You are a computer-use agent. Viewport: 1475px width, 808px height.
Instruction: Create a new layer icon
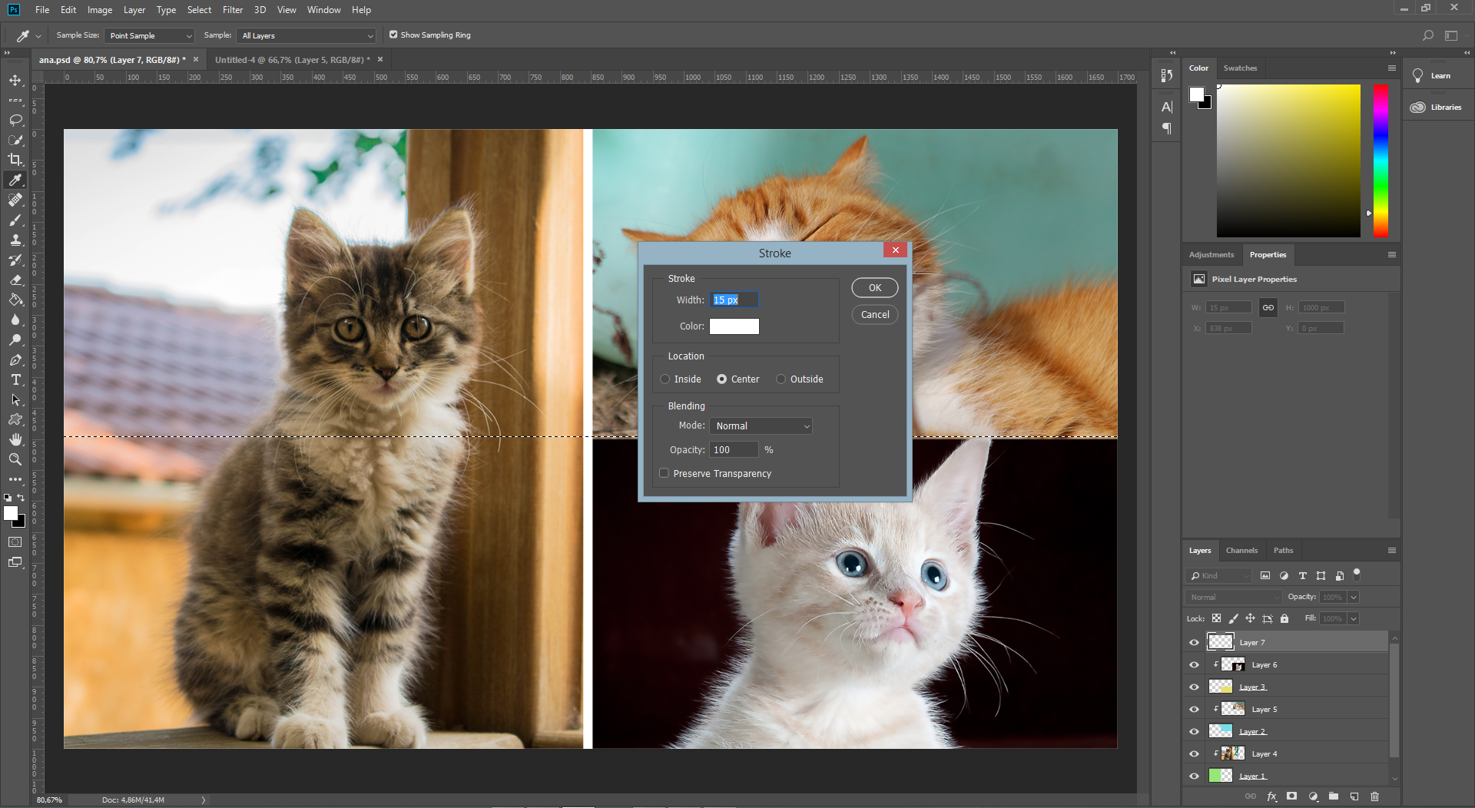1354,796
